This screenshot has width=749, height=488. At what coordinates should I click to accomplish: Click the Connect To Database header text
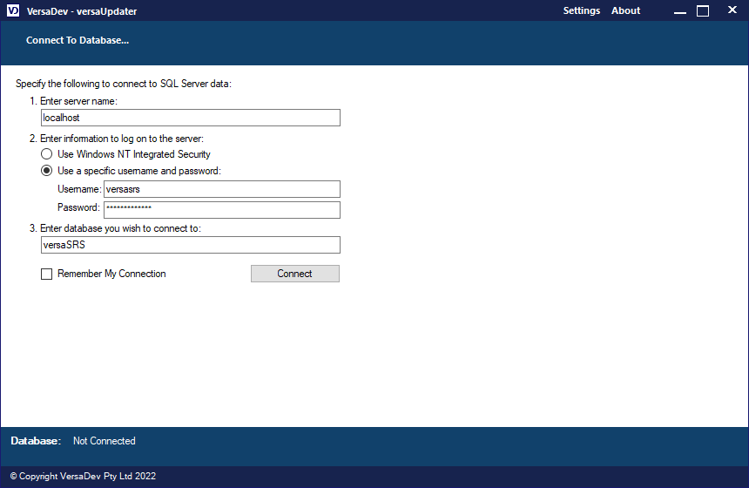78,41
